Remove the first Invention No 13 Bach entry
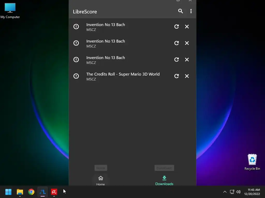This screenshot has width=265, height=198. click(x=187, y=27)
